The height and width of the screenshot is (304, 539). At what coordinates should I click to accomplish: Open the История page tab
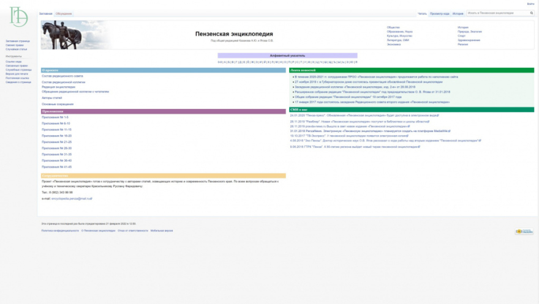click(458, 13)
